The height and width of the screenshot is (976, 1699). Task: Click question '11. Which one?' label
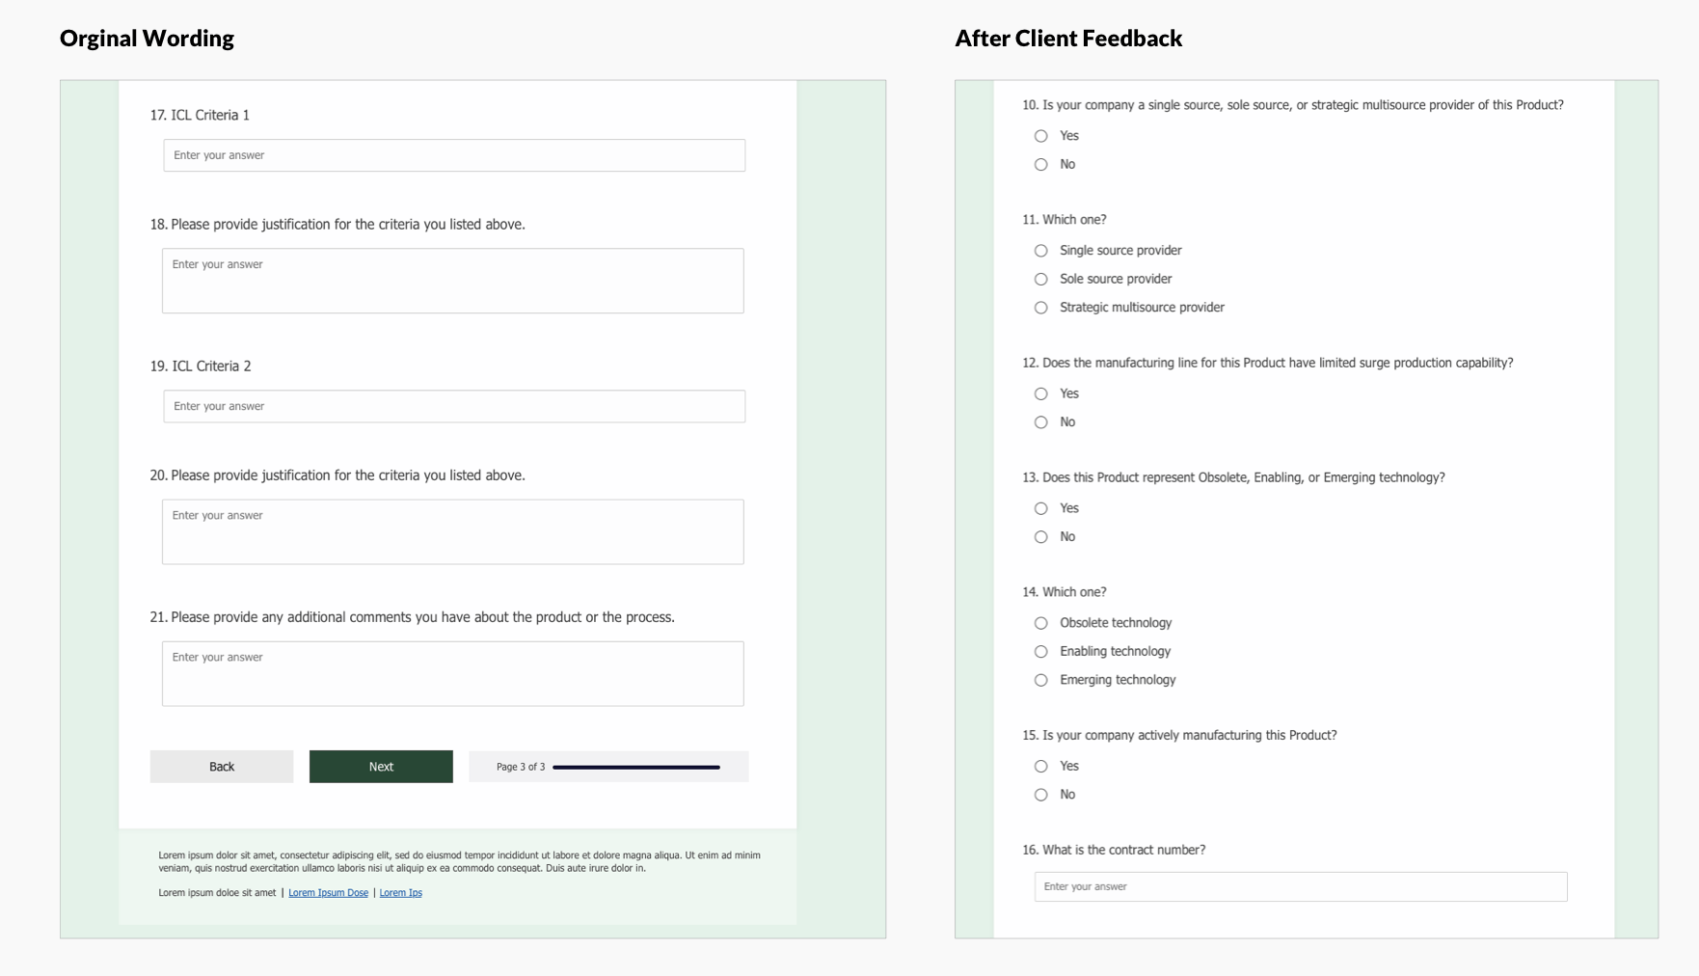click(1065, 220)
